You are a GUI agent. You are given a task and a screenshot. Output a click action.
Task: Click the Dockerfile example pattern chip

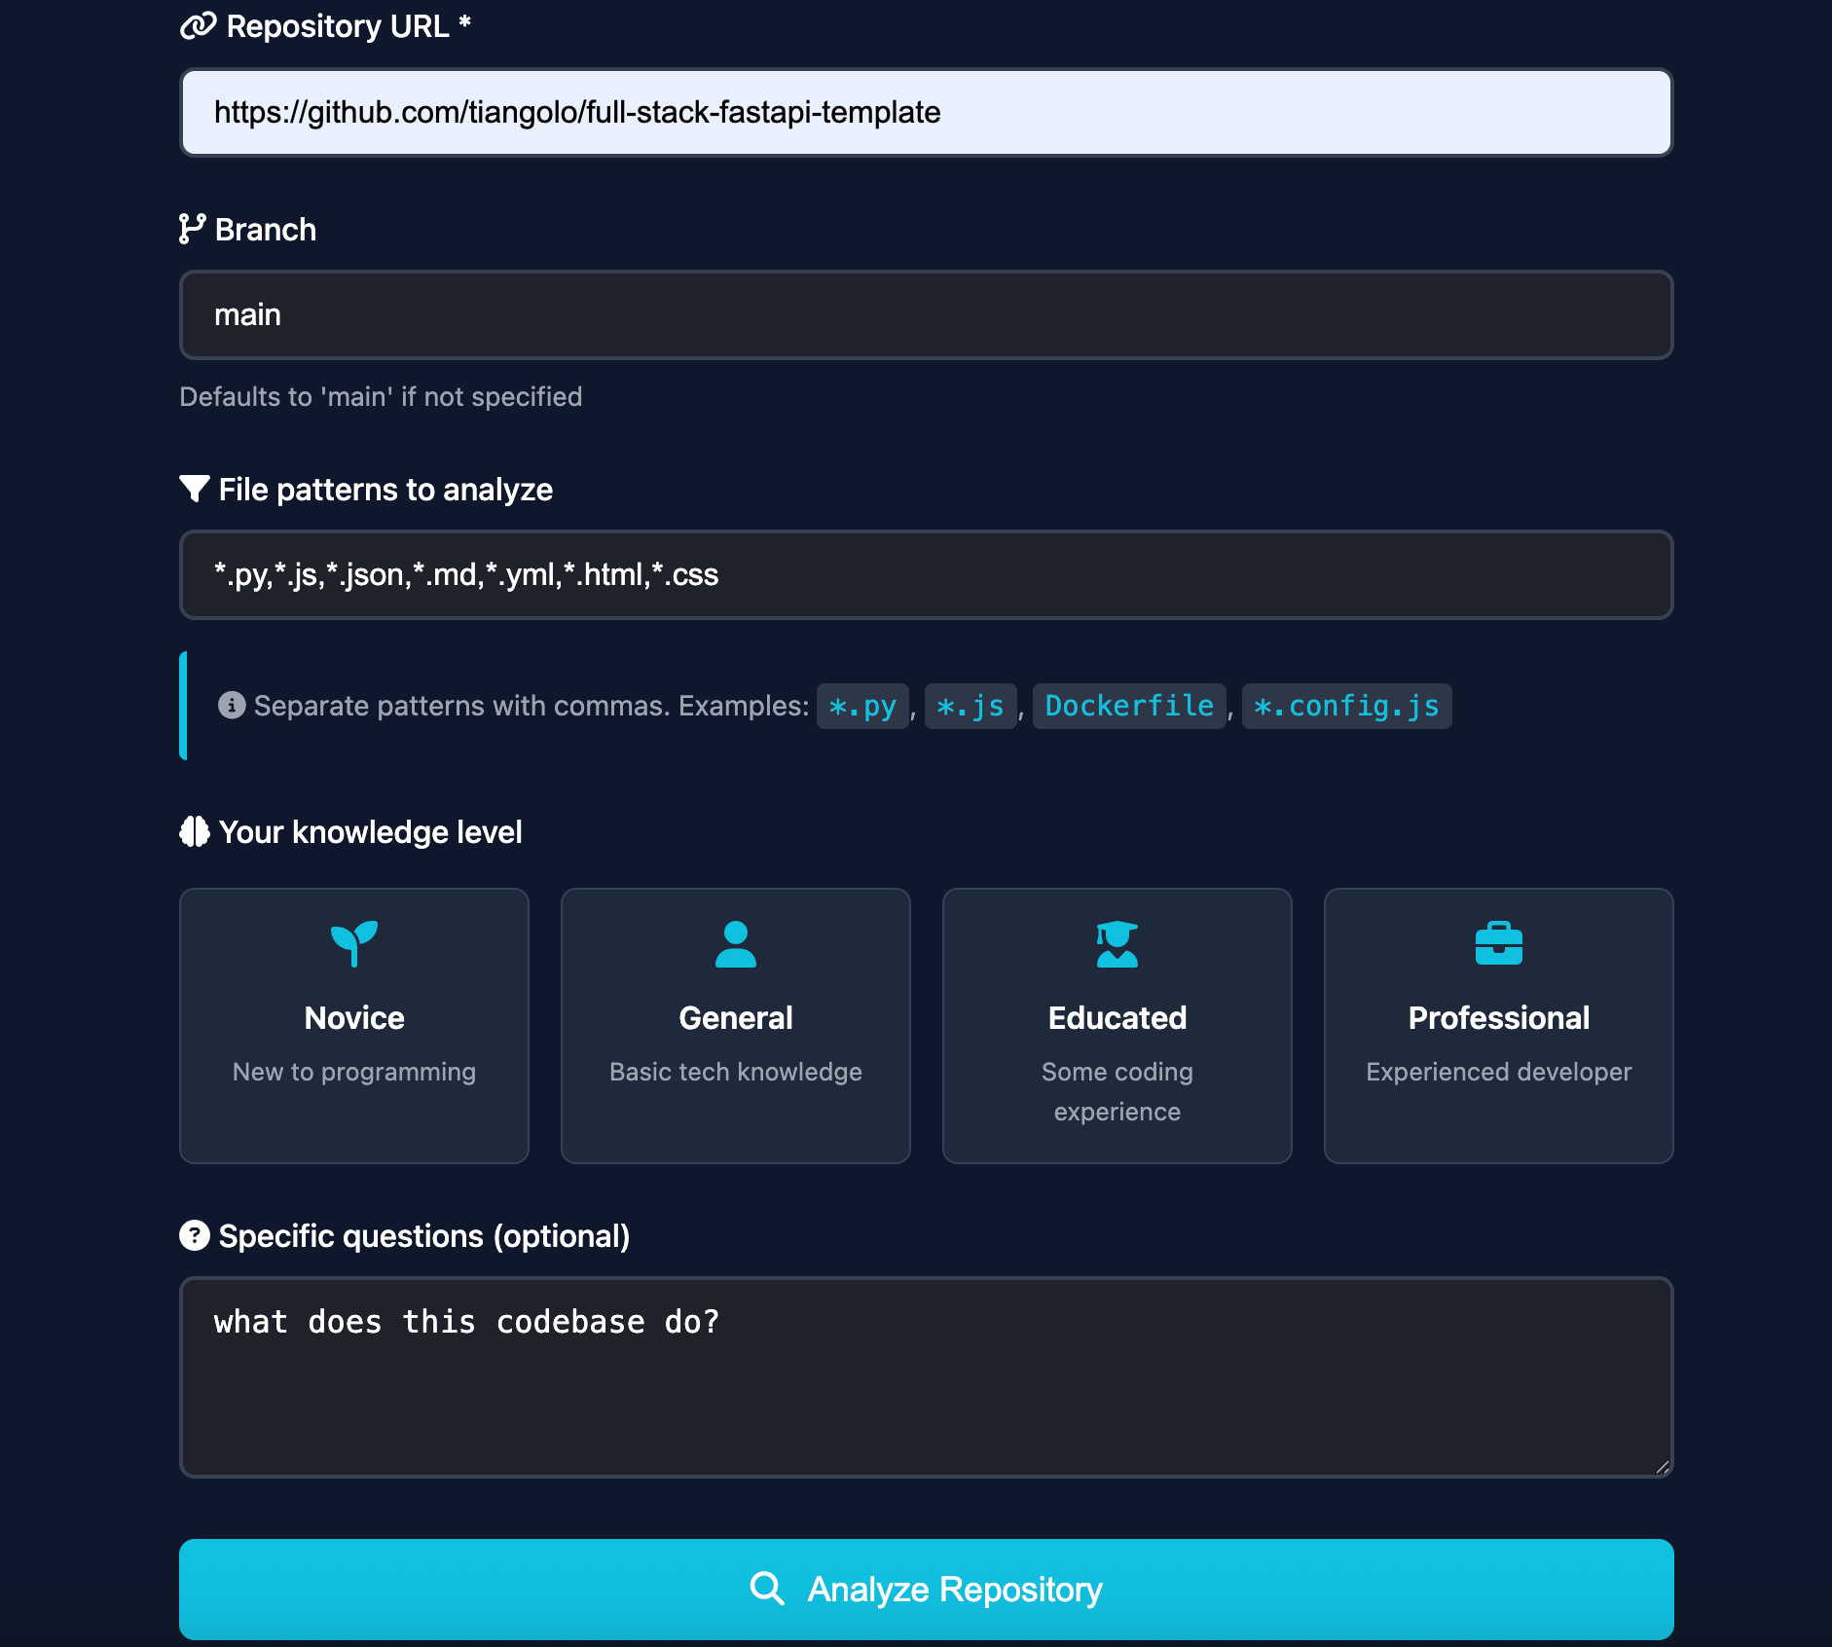tap(1129, 706)
